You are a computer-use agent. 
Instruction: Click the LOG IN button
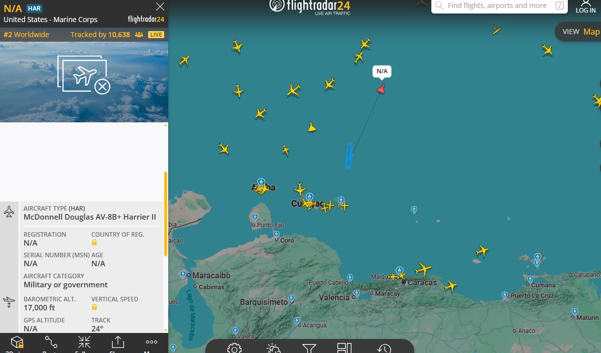[x=585, y=7]
